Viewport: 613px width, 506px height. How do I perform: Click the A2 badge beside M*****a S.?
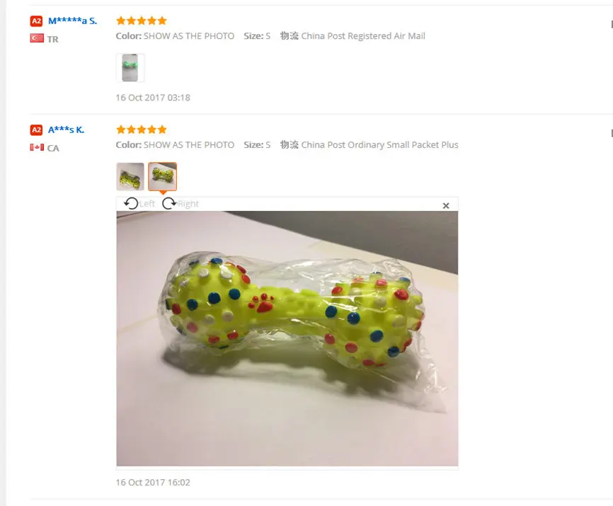pyautogui.click(x=36, y=21)
